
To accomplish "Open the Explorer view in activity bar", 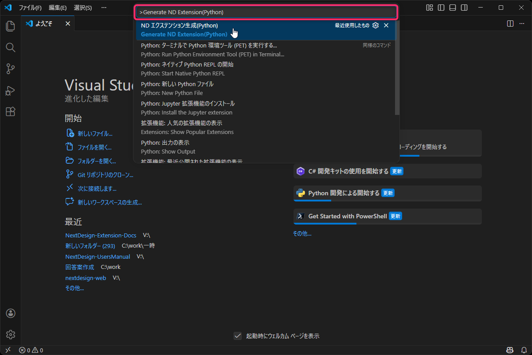I will tap(10, 26).
